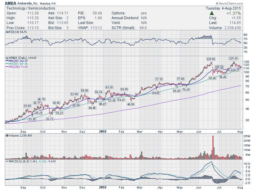Screen dimensions: 255x190
Task: Click the Chg value +1.55
Action: point(236,18)
